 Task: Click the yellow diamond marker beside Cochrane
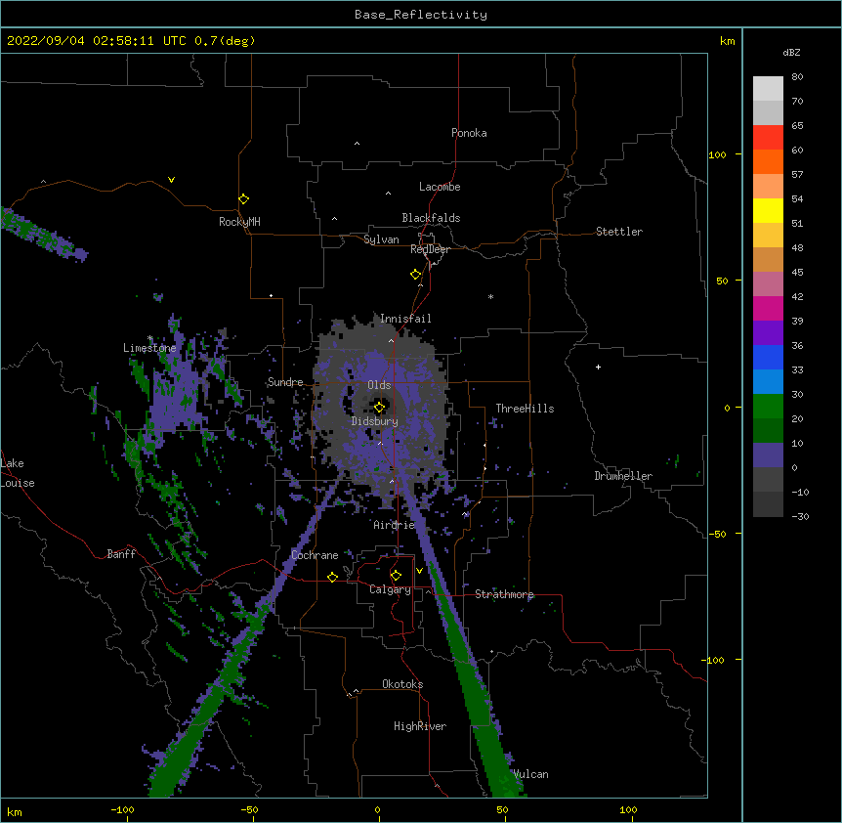click(332, 577)
